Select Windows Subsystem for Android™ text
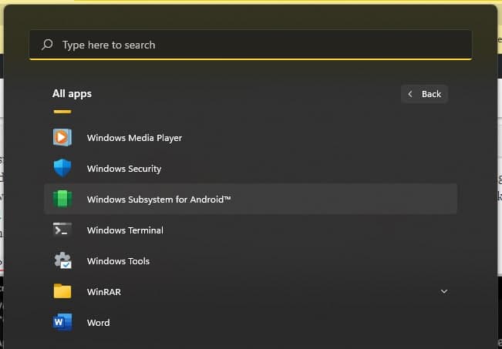The image size is (502, 349). click(x=159, y=200)
